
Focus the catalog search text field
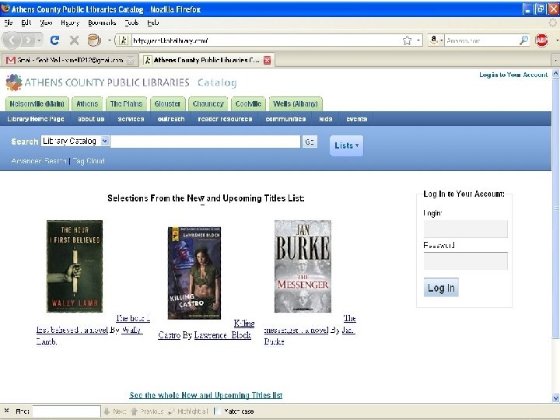point(205,142)
